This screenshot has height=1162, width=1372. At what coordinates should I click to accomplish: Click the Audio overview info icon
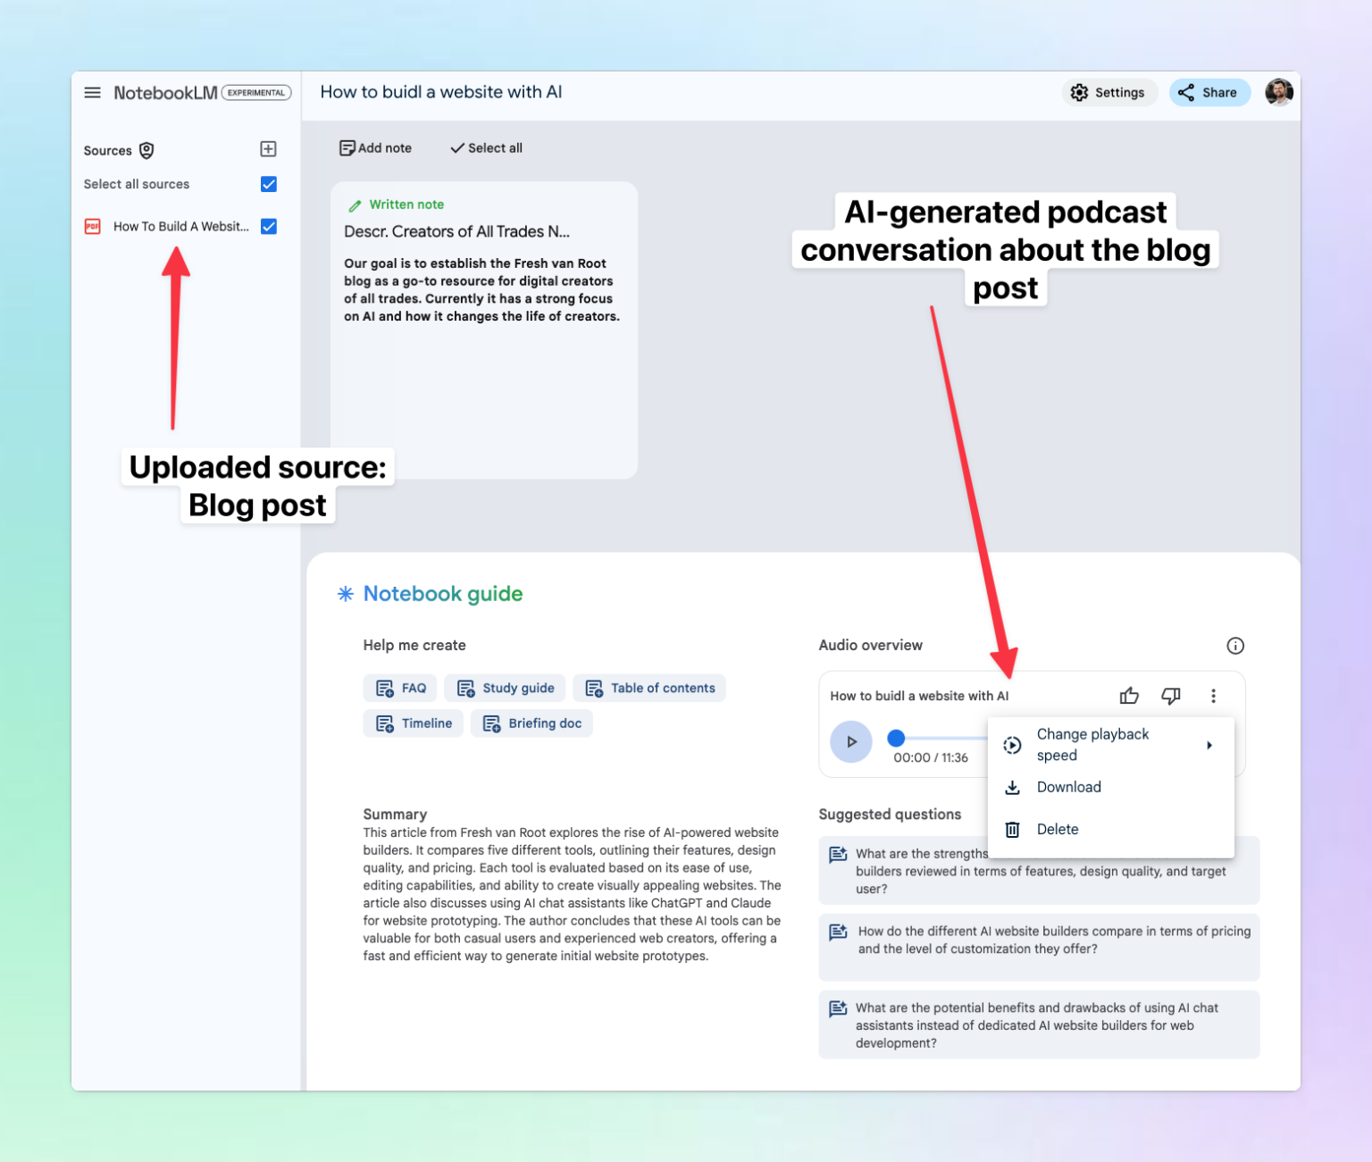[x=1235, y=646]
